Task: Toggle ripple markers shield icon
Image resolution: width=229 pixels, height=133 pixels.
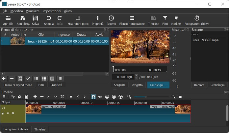Action: coord(121,97)
